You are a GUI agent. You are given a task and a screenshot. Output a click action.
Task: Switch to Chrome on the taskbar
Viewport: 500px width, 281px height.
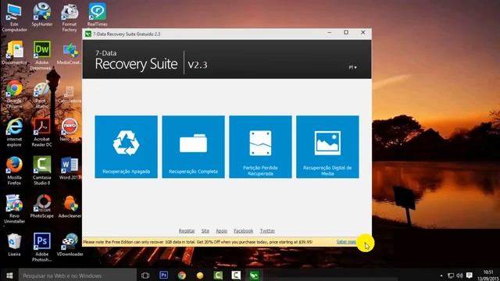click(x=182, y=276)
